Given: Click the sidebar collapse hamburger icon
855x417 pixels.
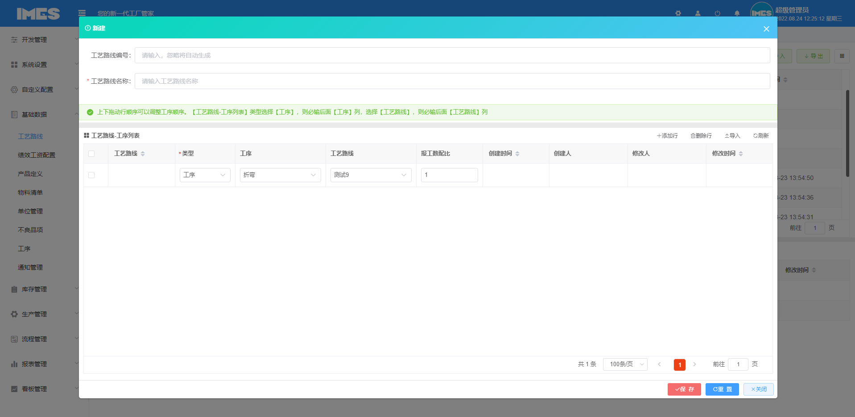Looking at the screenshot, I should point(82,13).
